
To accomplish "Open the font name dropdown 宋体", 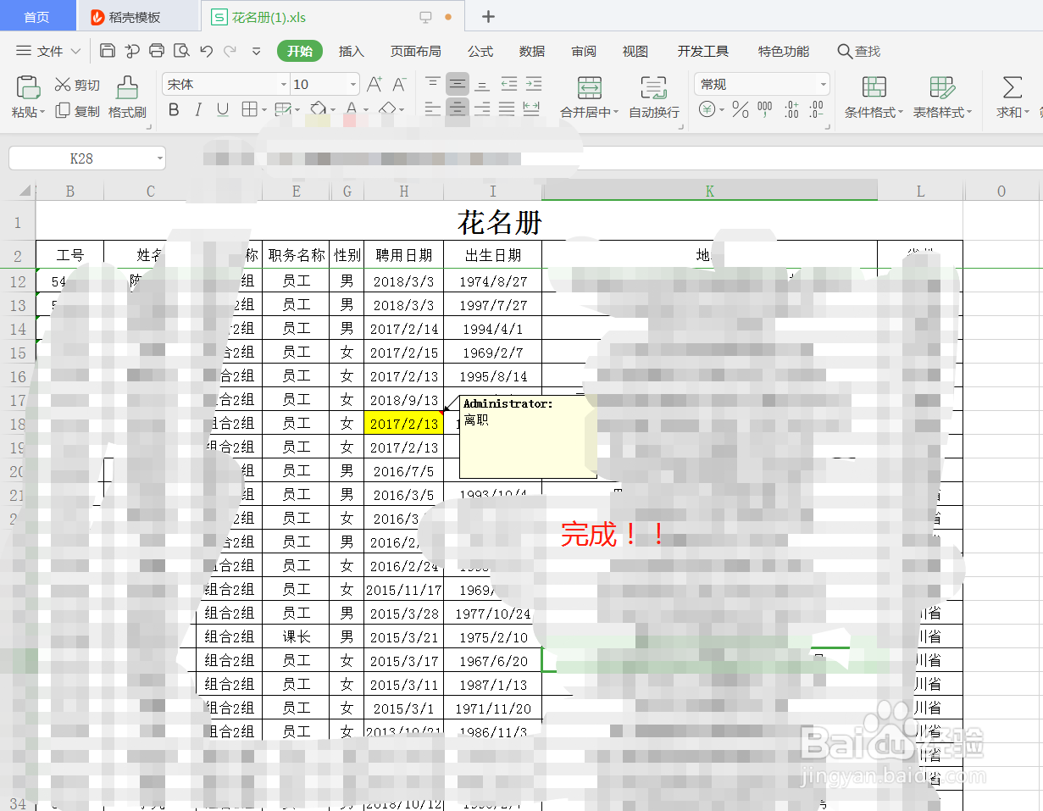I will (284, 85).
